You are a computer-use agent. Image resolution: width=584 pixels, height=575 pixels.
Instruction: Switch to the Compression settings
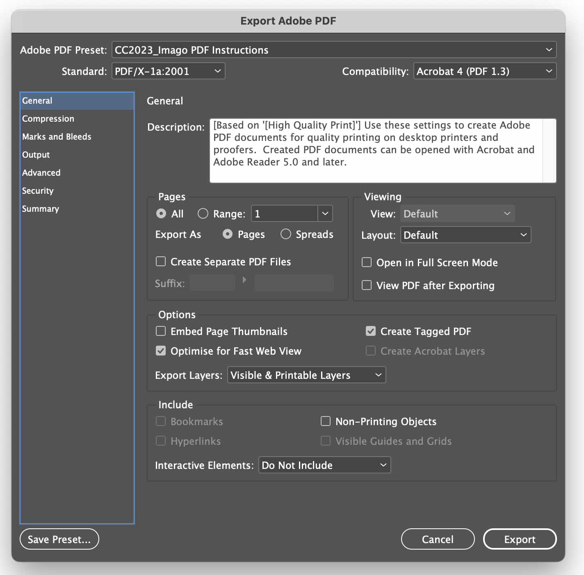tap(77, 119)
